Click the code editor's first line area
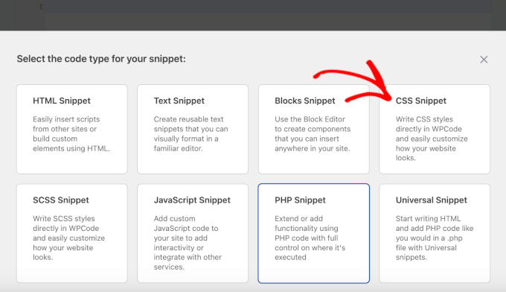This screenshot has width=506, height=292. 268,7
